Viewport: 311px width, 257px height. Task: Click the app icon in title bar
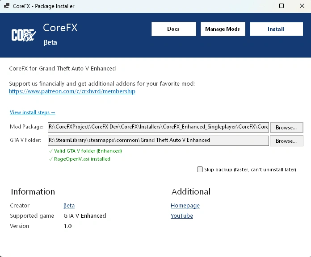(7, 6)
